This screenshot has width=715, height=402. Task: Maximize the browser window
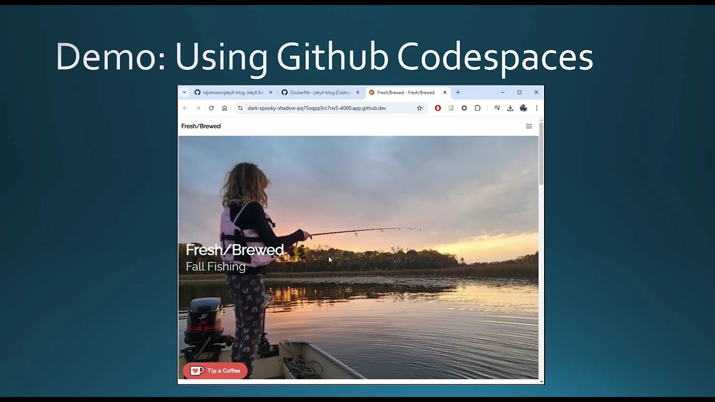pos(519,92)
